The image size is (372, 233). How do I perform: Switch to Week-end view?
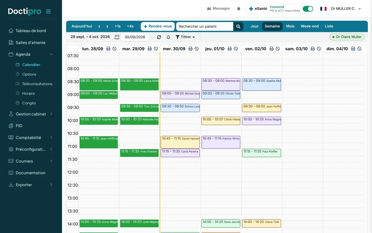point(310,26)
